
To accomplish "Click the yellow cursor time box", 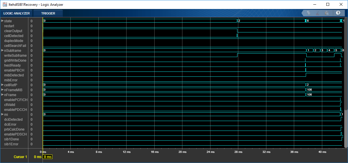I will 47,157.
